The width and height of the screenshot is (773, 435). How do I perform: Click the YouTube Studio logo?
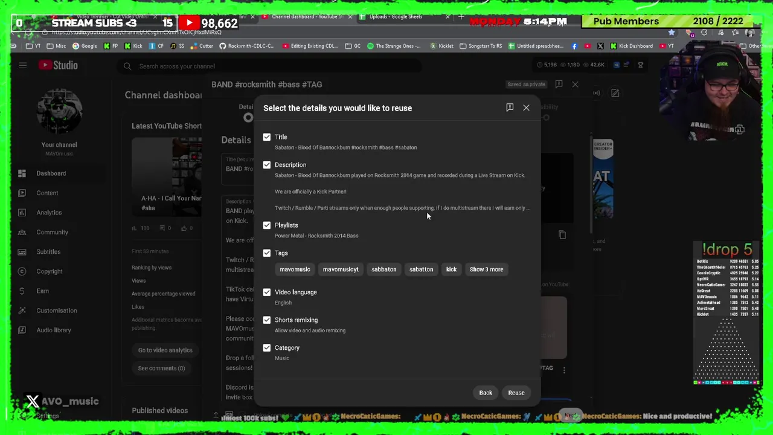[58, 65]
